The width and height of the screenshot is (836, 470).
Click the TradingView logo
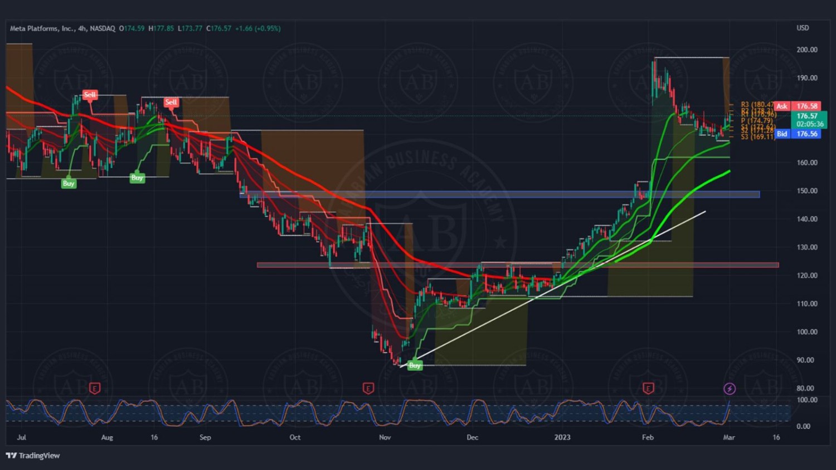[x=33, y=456]
